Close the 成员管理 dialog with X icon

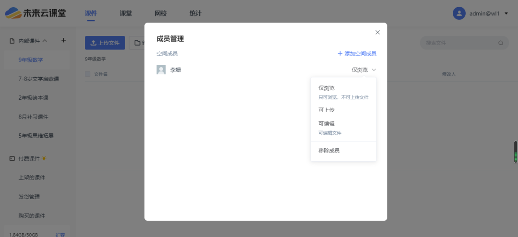[377, 33]
